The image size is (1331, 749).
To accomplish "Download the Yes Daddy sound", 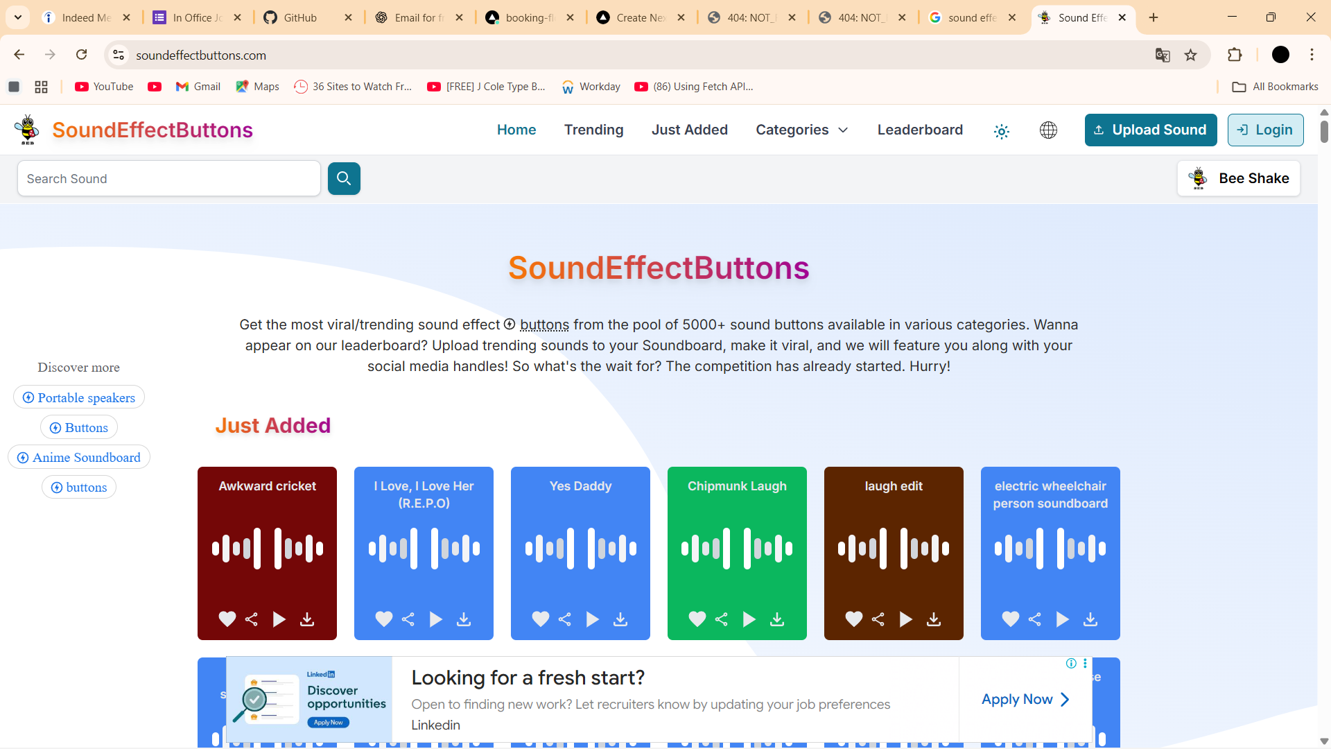I will point(620,619).
